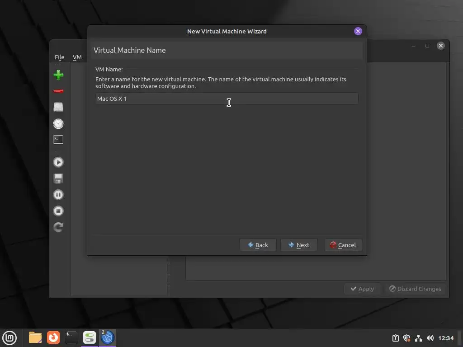Viewport: 463px width, 347px height.
Task: Click the clock snapshot icon in sidebar
Action: [58, 124]
